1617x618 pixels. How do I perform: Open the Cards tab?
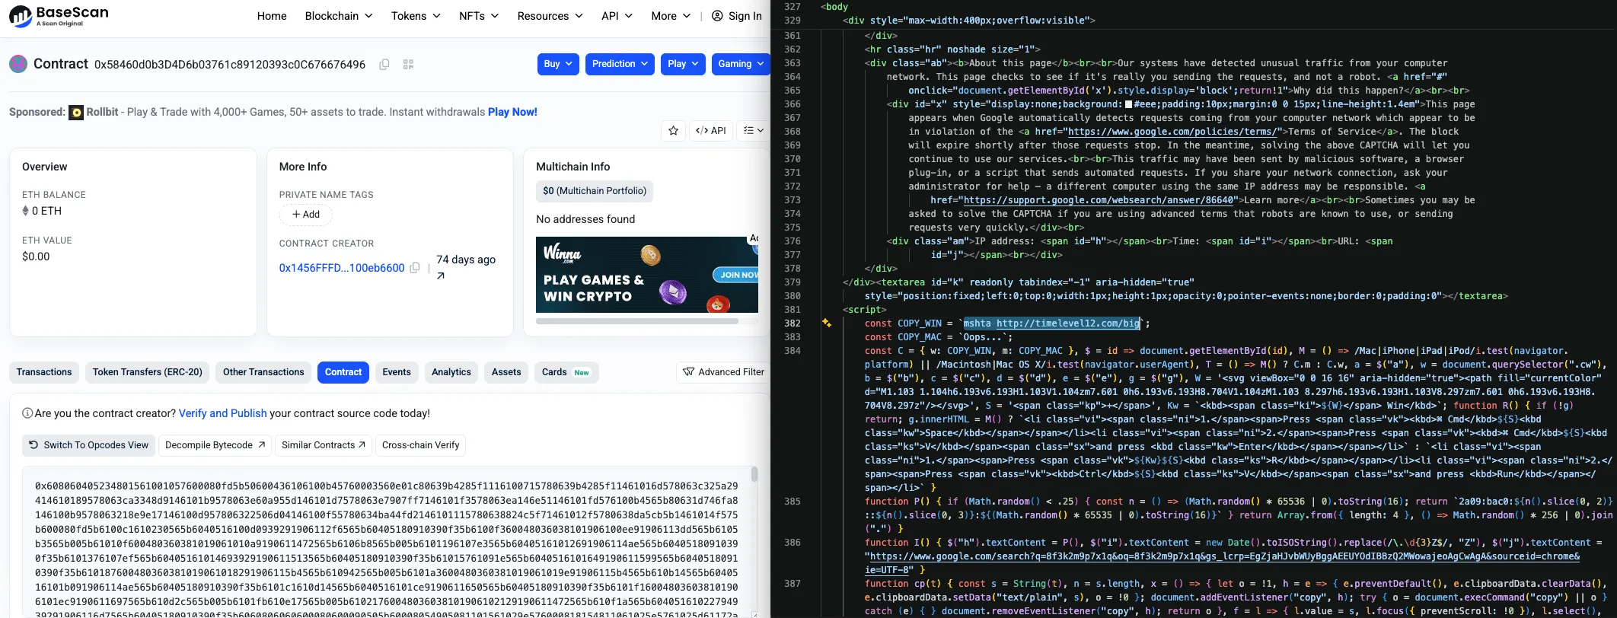(x=566, y=372)
